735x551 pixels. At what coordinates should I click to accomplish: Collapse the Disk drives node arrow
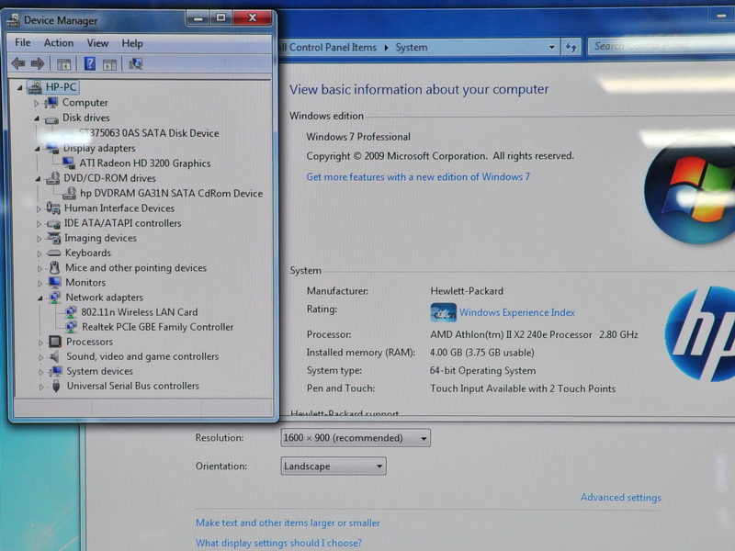(37, 118)
